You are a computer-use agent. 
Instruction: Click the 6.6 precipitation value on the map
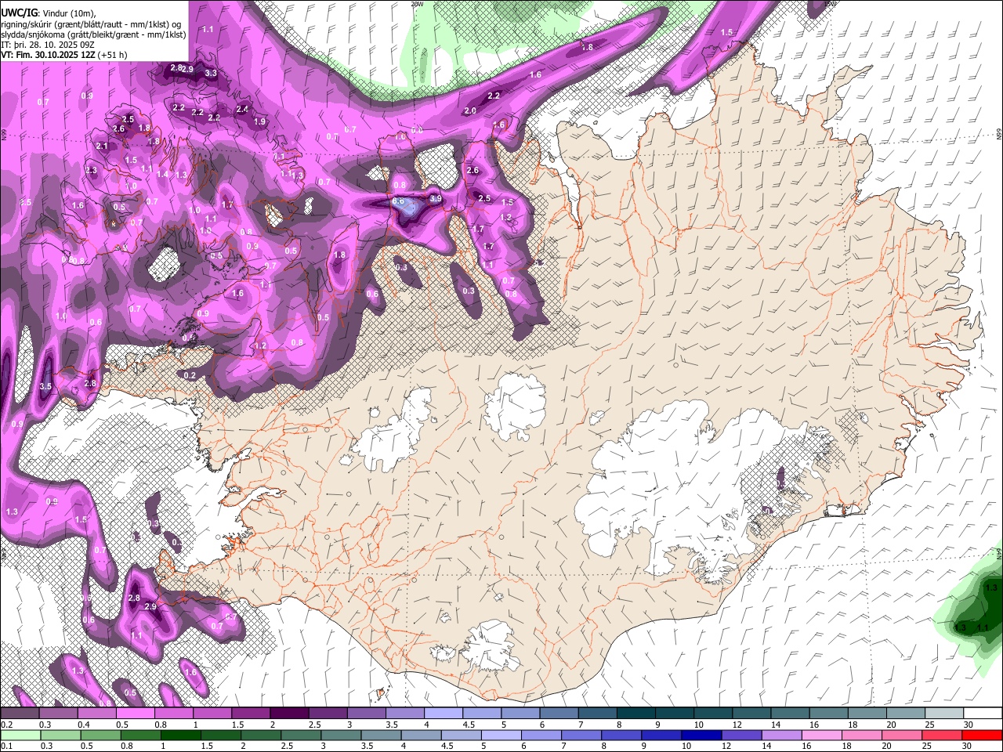[x=398, y=201]
